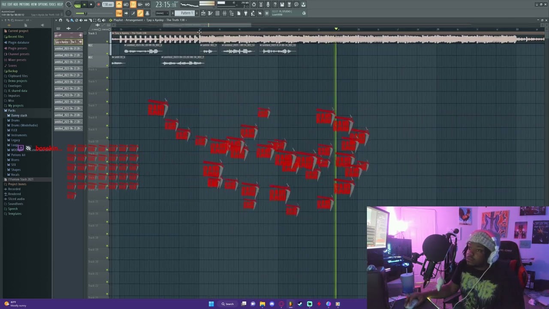Open the PATTERNS menu
Screen dimensions: 549x309
point(24,4)
